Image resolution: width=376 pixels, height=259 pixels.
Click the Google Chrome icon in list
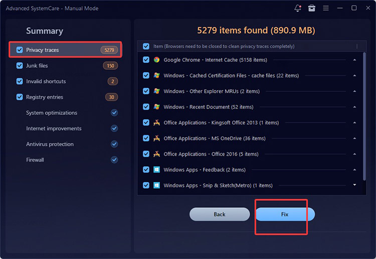pos(156,60)
